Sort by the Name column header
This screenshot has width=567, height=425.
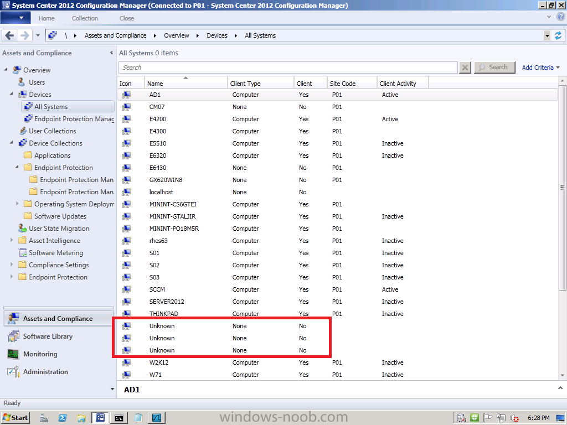click(x=186, y=83)
